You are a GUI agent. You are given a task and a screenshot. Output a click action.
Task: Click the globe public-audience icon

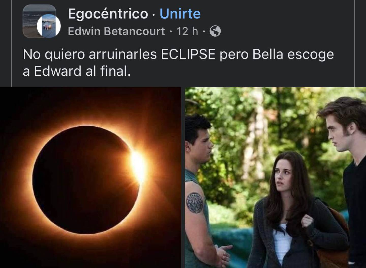point(215,31)
